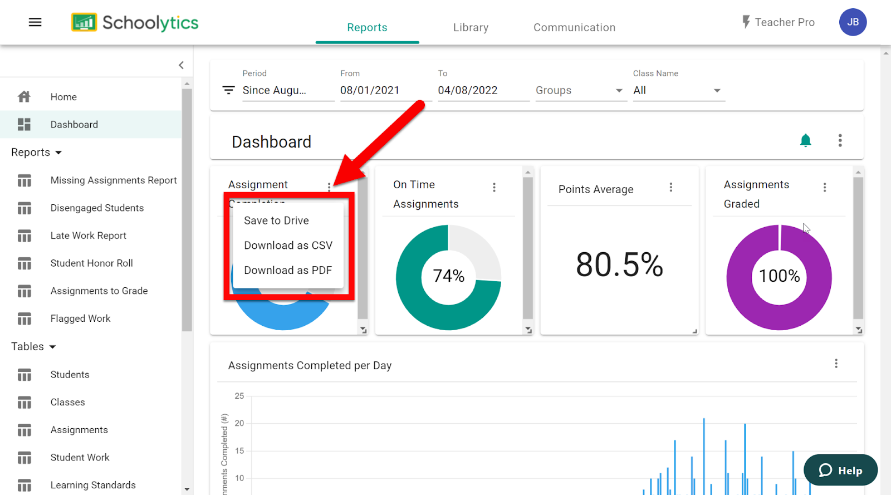Switch to the Reports tab
The image size is (891, 495).
367,27
